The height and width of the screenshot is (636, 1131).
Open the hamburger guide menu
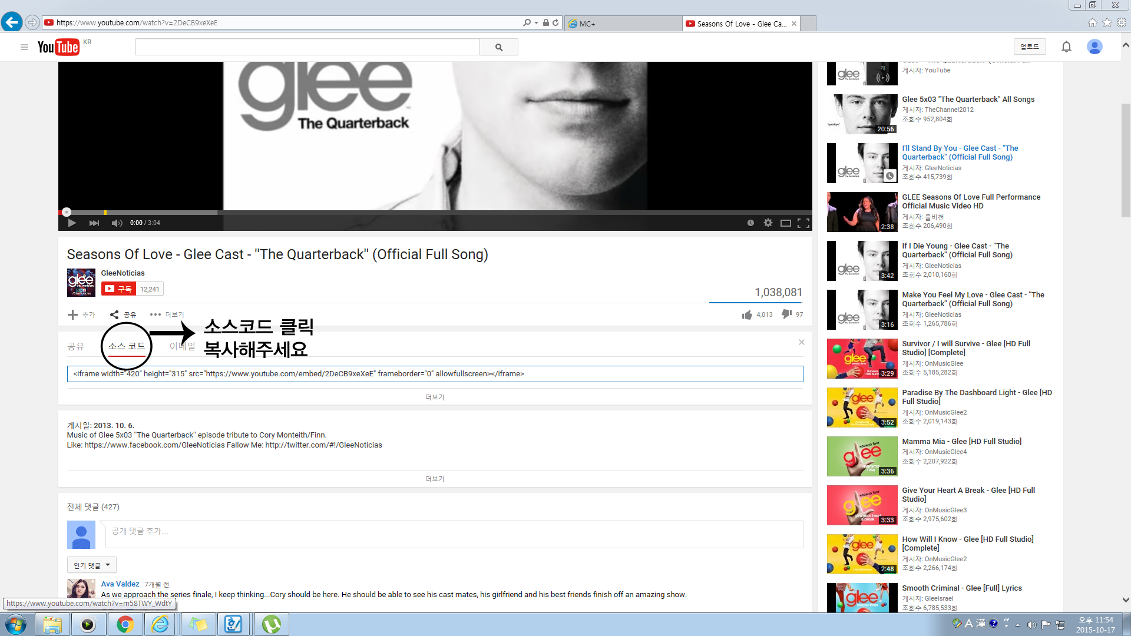pyautogui.click(x=24, y=47)
